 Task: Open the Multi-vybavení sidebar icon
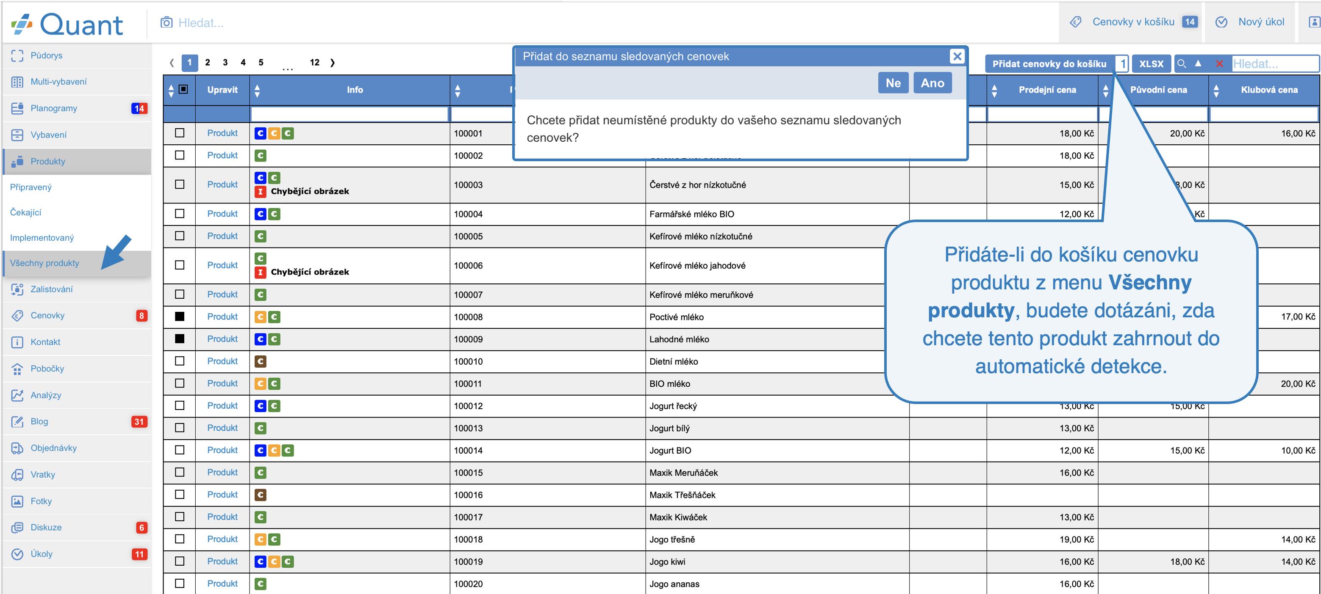click(17, 82)
